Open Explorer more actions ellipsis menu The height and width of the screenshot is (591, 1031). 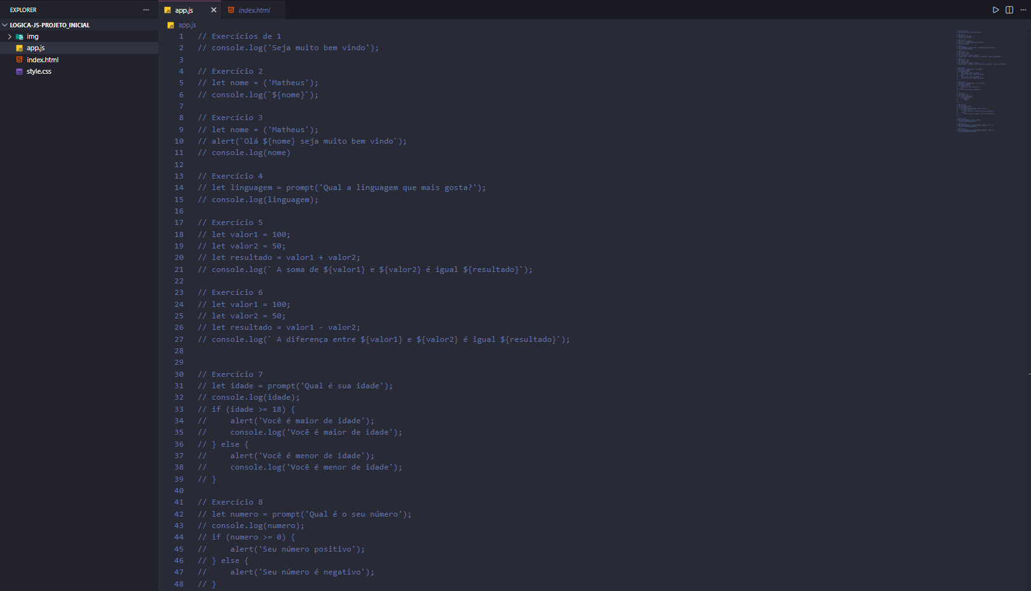[146, 10]
